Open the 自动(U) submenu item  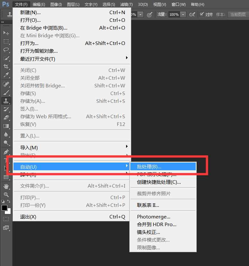click(x=72, y=167)
